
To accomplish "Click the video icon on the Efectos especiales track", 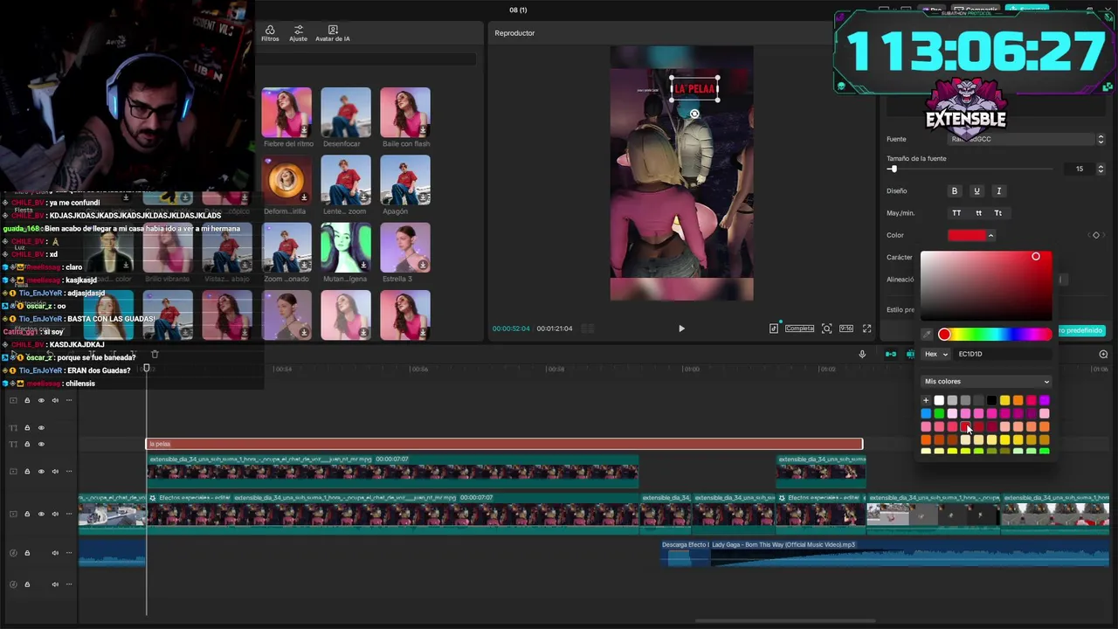I will (x=13, y=514).
